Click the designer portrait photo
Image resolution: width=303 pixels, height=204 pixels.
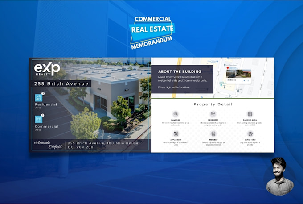click(x=280, y=176)
